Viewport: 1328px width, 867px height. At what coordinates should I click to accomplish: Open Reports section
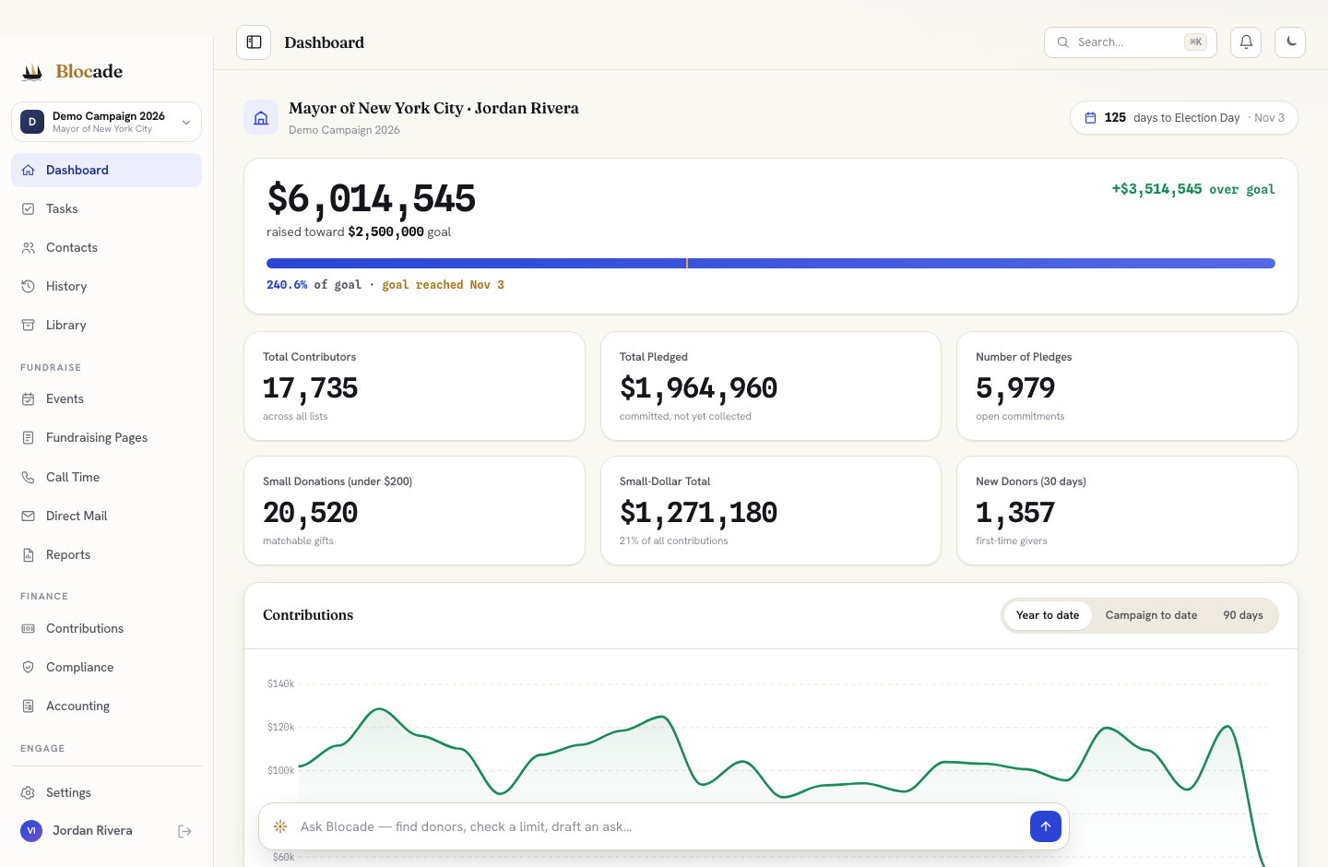point(106,555)
